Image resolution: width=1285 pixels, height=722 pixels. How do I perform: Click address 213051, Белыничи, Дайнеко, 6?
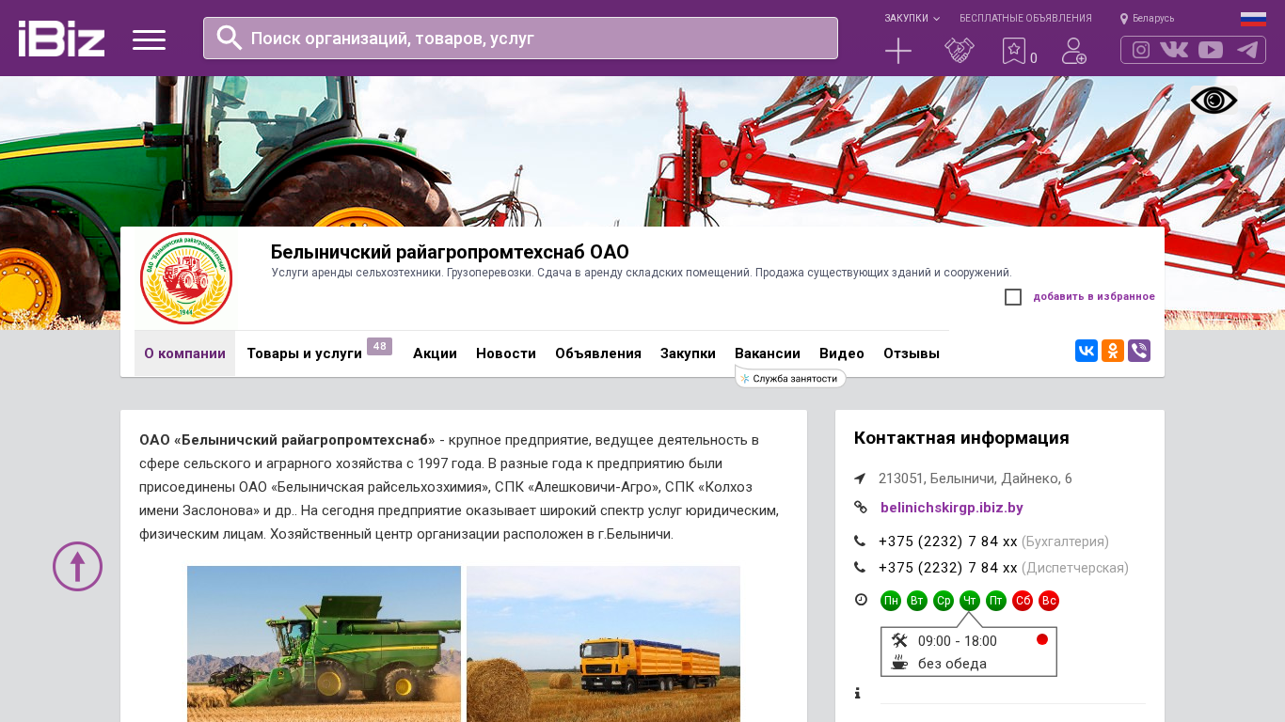click(x=976, y=479)
